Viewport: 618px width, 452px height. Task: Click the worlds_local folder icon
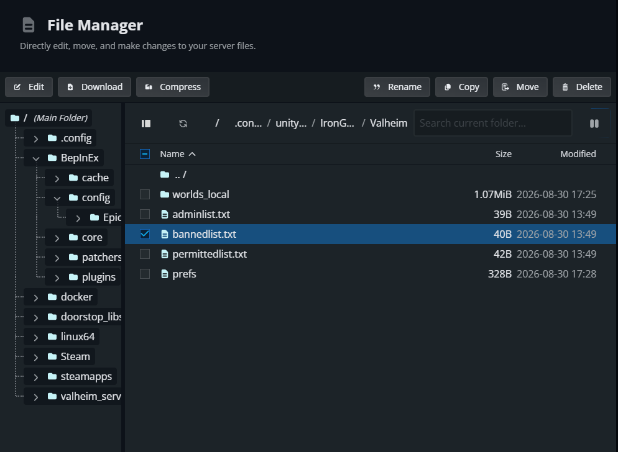[165, 194]
